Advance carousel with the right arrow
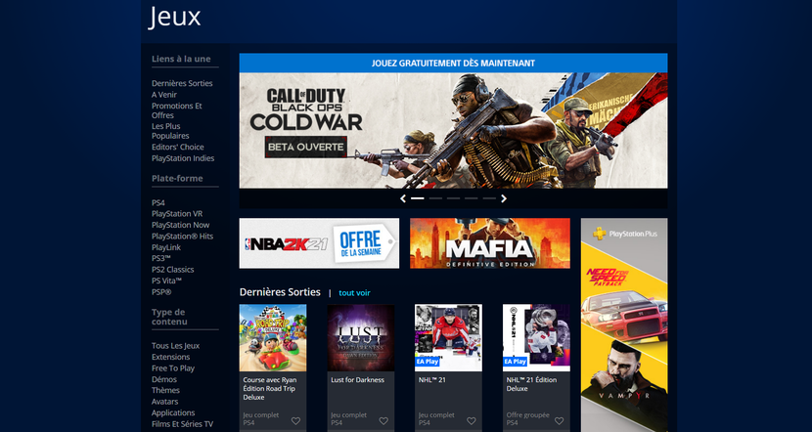Image resolution: width=812 pixels, height=432 pixels. pos(504,198)
